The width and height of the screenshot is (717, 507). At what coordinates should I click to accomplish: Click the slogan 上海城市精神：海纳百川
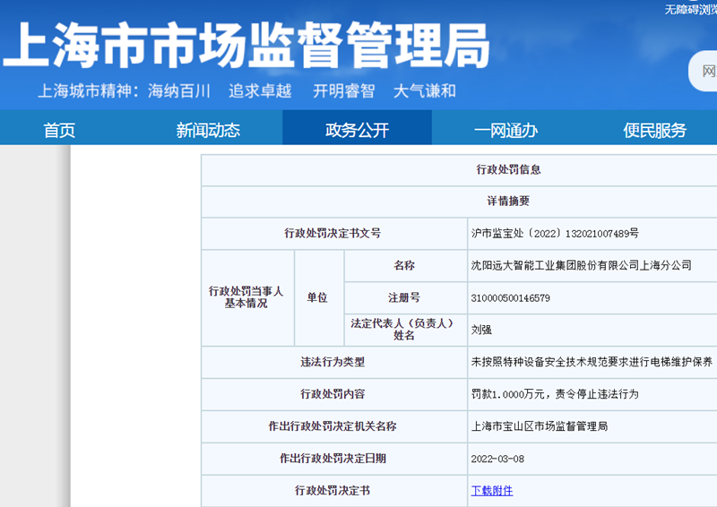tap(124, 91)
